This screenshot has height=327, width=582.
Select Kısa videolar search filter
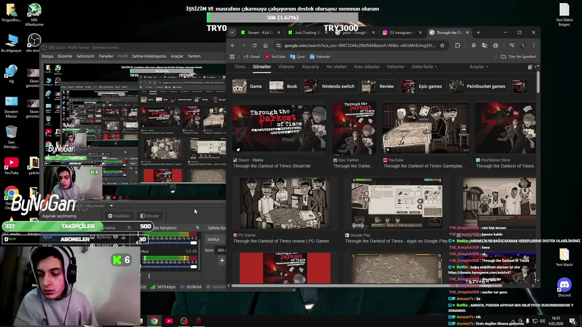point(367,67)
